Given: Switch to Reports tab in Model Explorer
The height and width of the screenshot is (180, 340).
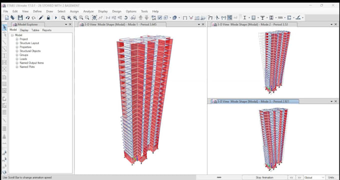Looking at the screenshot, I should tap(46, 30).
